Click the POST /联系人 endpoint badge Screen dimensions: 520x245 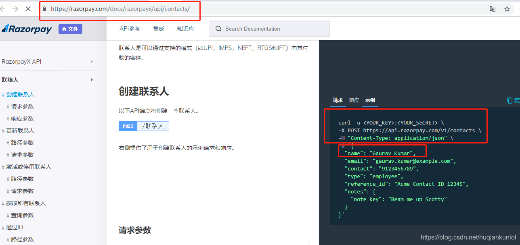tap(144, 126)
